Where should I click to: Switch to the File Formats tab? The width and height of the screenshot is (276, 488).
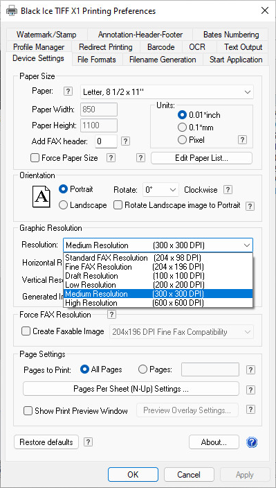pos(97,60)
